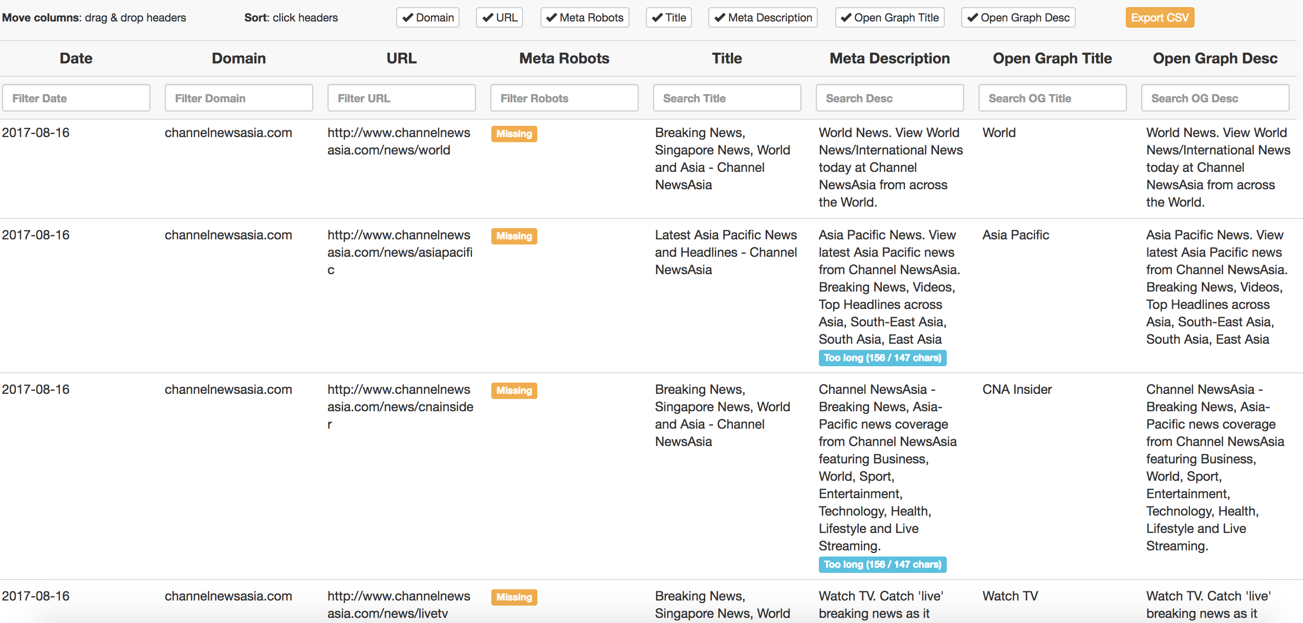Click Meta Description starting 'Asia Pacific News. View'
The height and width of the screenshot is (623, 1303).
pyautogui.click(x=889, y=287)
